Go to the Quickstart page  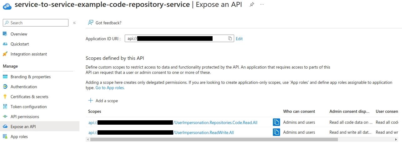point(19,44)
